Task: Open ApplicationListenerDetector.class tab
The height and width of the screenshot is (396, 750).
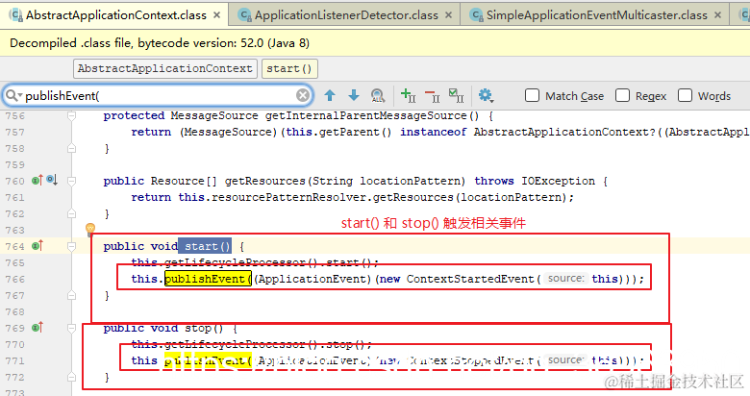Action: pos(346,15)
